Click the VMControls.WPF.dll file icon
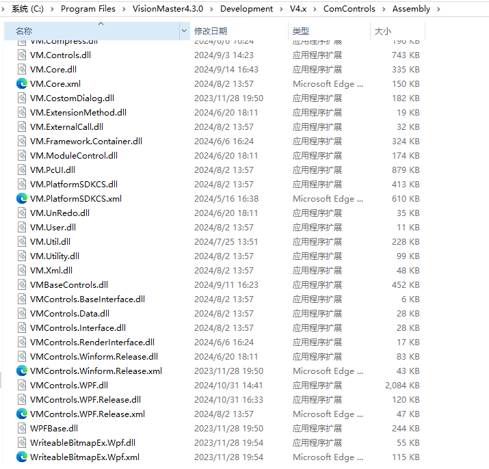489x469 pixels. [22, 385]
